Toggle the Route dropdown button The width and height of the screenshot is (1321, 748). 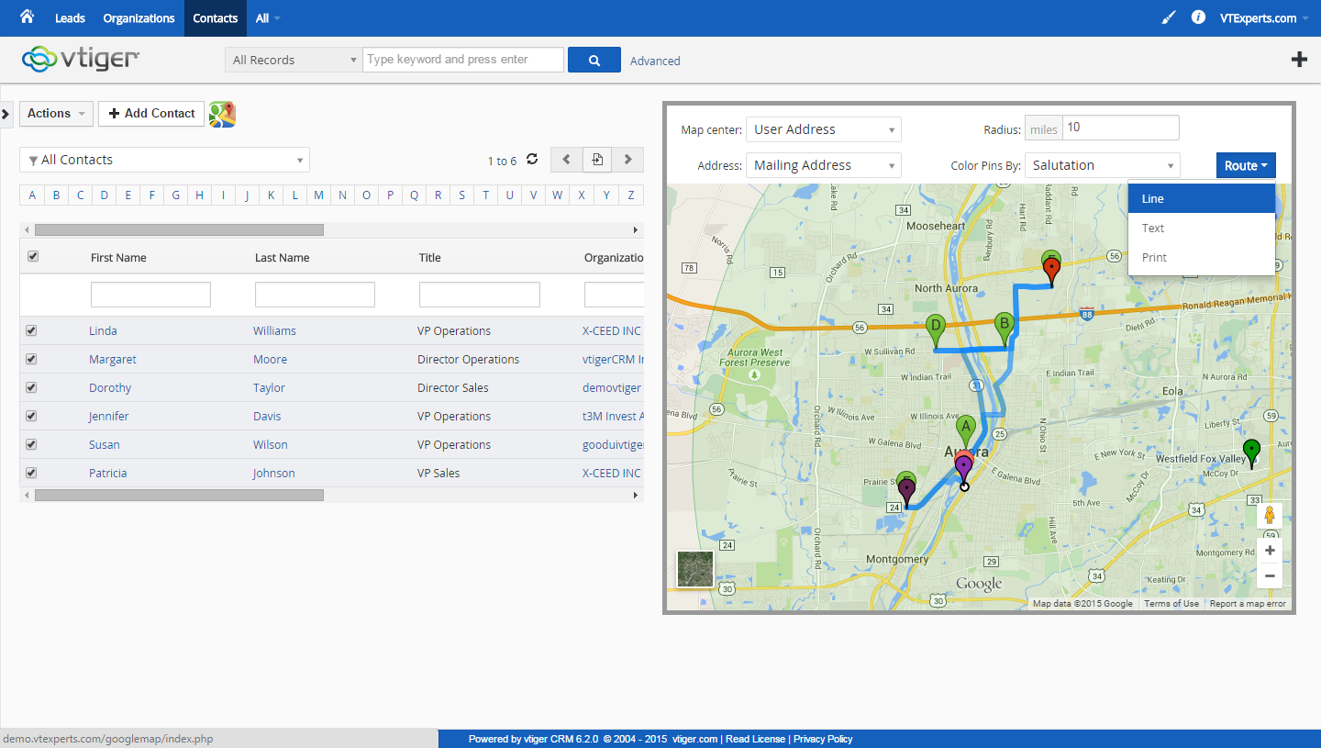pyautogui.click(x=1246, y=165)
